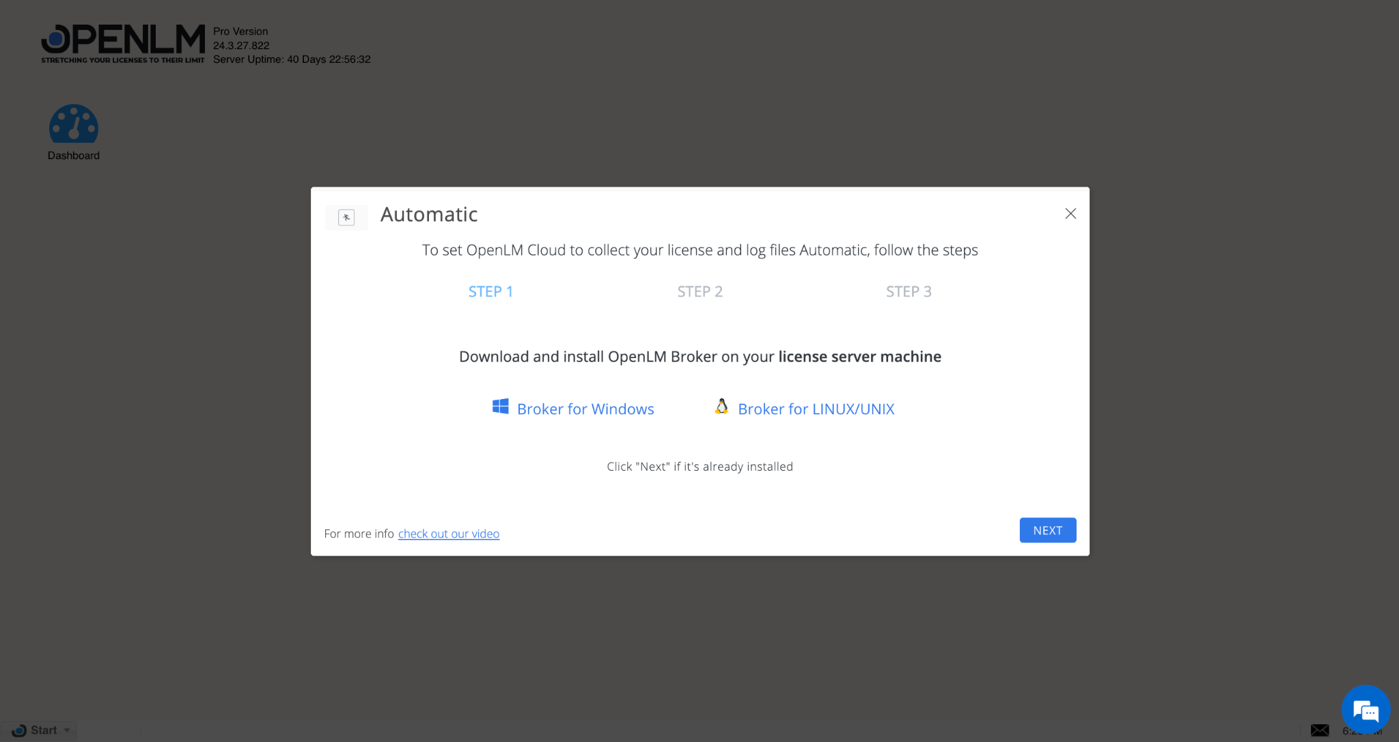1399x742 pixels.
Task: Switch to STEP 2
Action: point(699,291)
